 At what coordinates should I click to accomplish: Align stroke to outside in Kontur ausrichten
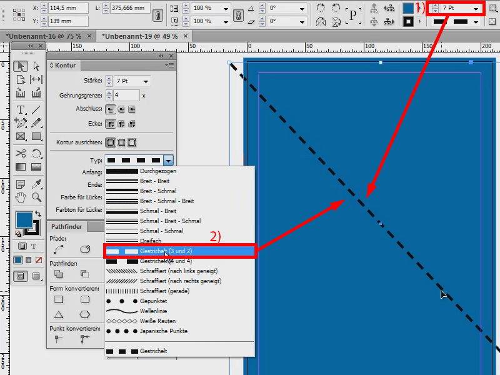tap(132, 142)
